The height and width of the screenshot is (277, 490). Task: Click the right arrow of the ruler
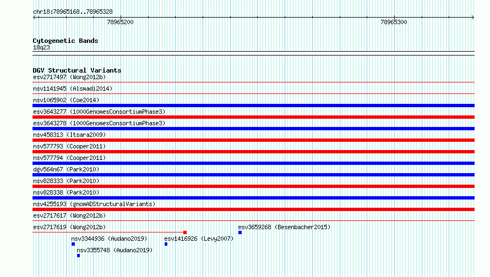[x=472, y=18]
